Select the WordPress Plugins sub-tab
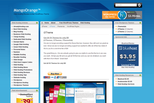 pos(73,27)
